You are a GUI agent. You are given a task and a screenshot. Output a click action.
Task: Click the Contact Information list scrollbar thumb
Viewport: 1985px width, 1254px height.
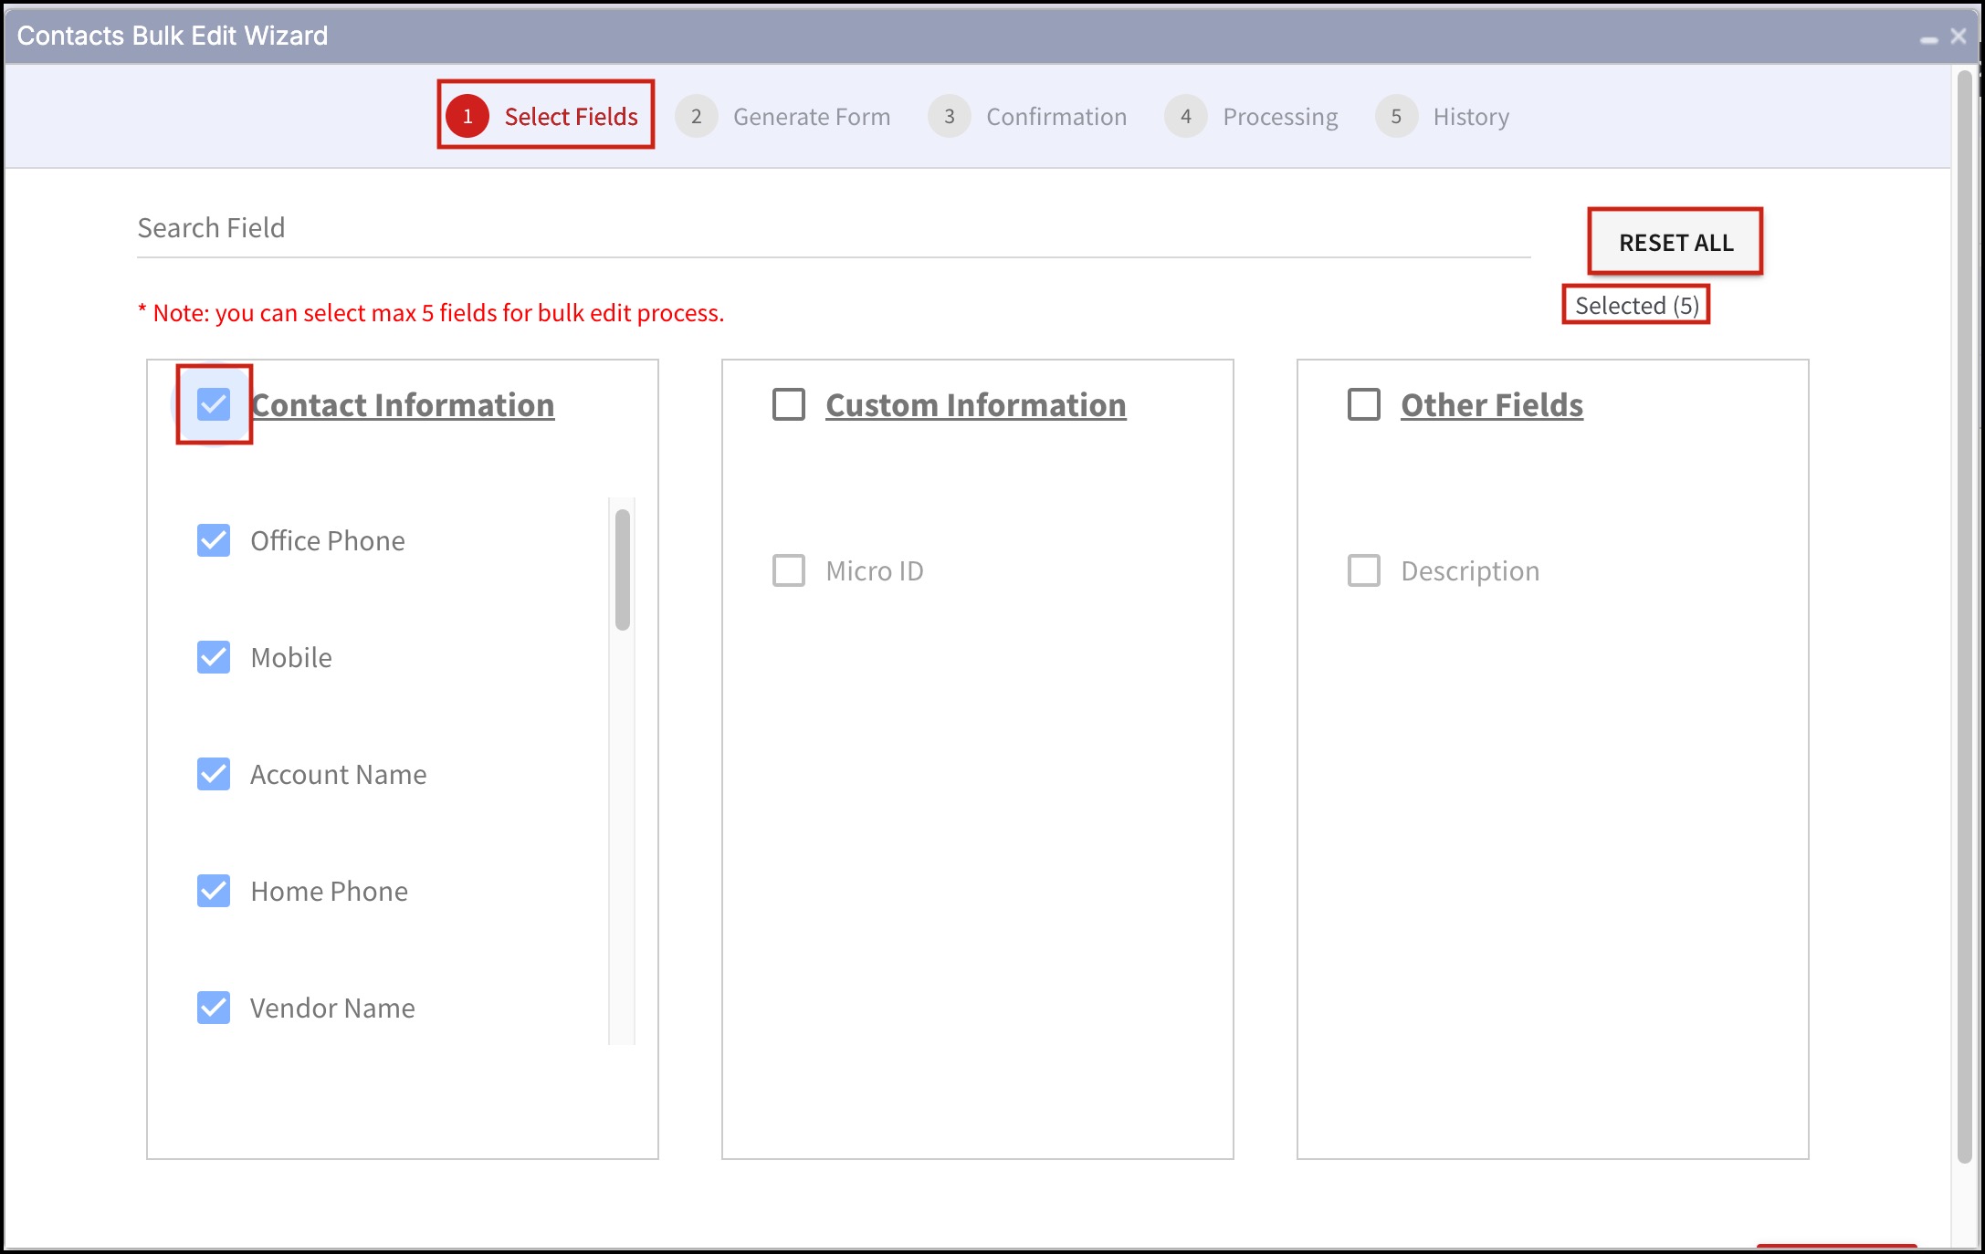pyautogui.click(x=623, y=570)
